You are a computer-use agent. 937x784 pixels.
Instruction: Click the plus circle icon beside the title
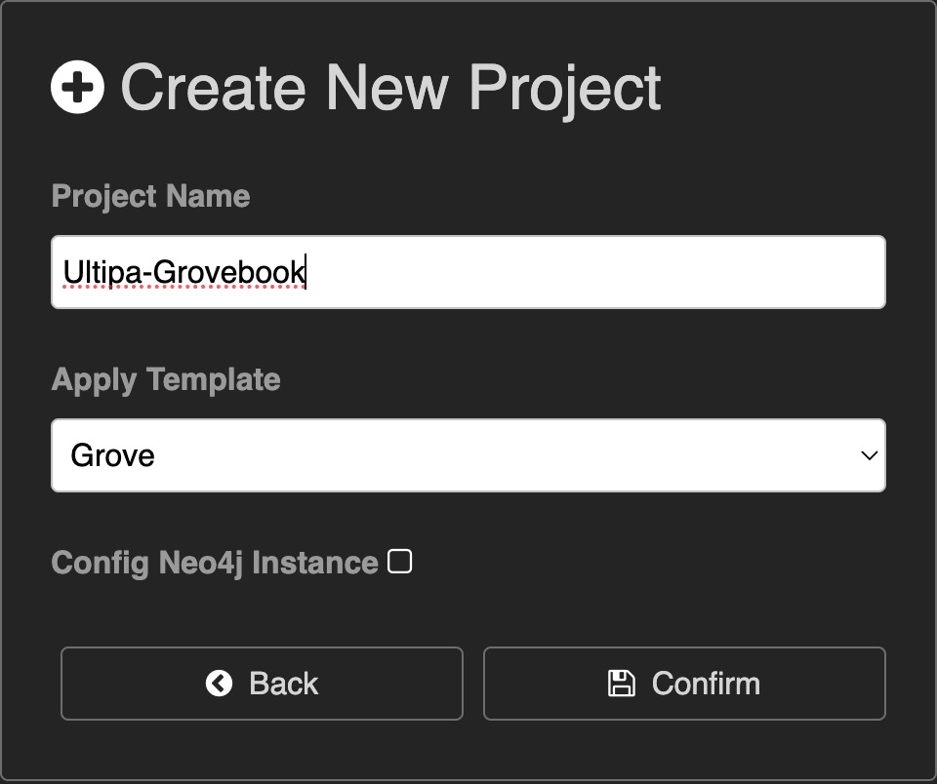coord(78,87)
